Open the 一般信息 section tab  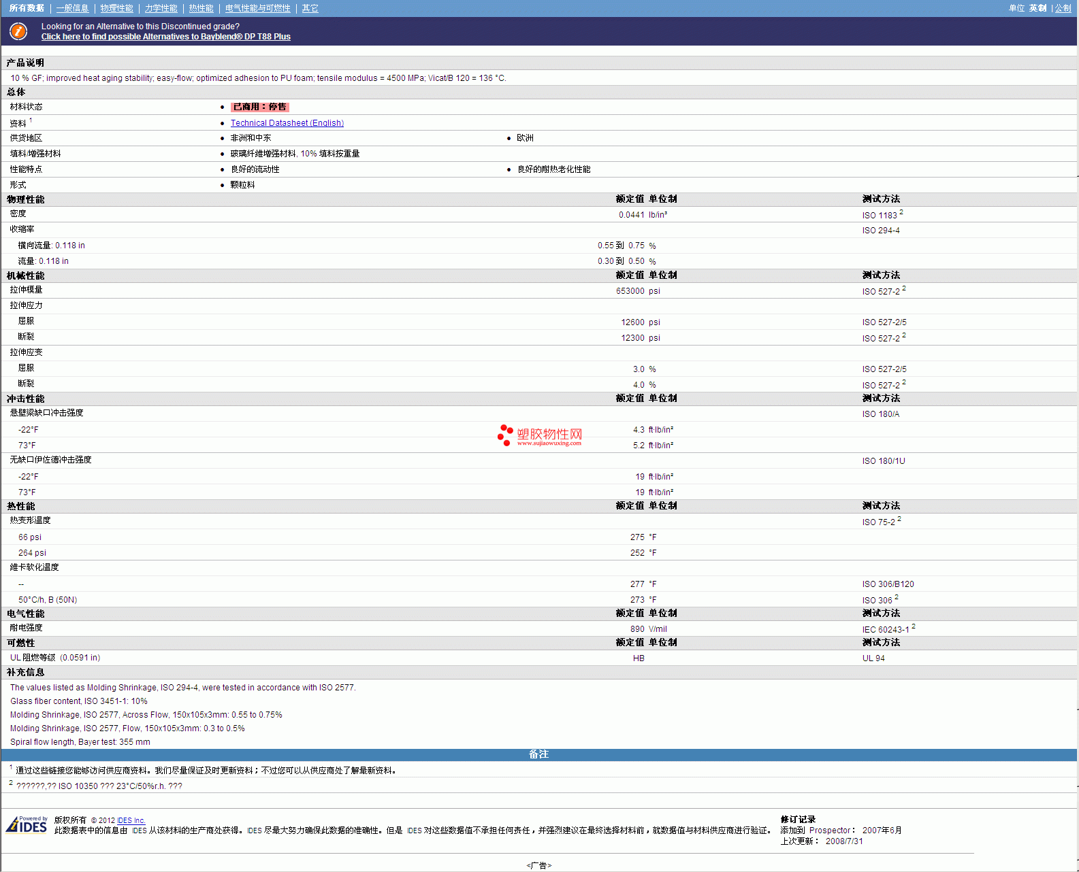(72, 8)
